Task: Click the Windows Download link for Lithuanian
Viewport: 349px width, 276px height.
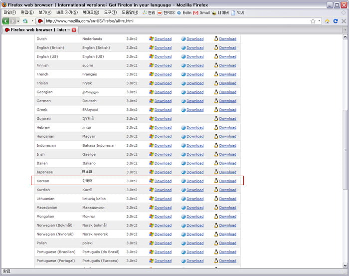Action: pyautogui.click(x=163, y=199)
